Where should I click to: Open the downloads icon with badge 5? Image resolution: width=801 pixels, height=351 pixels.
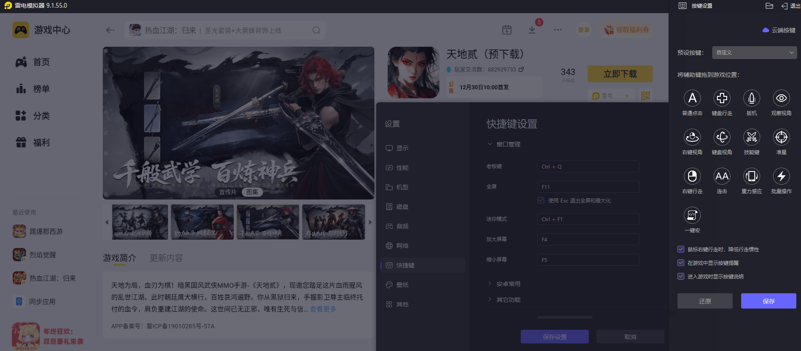pyautogui.click(x=532, y=30)
